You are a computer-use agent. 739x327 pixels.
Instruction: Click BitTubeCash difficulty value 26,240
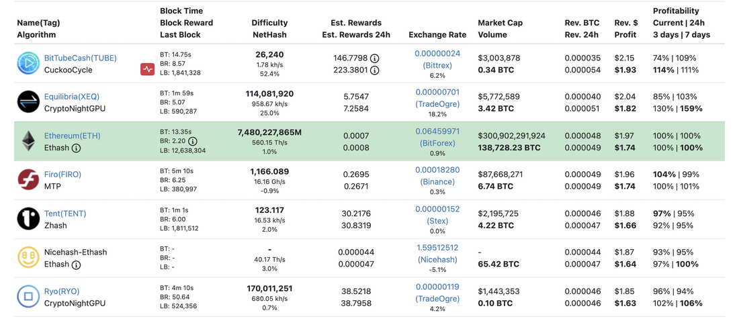269,54
